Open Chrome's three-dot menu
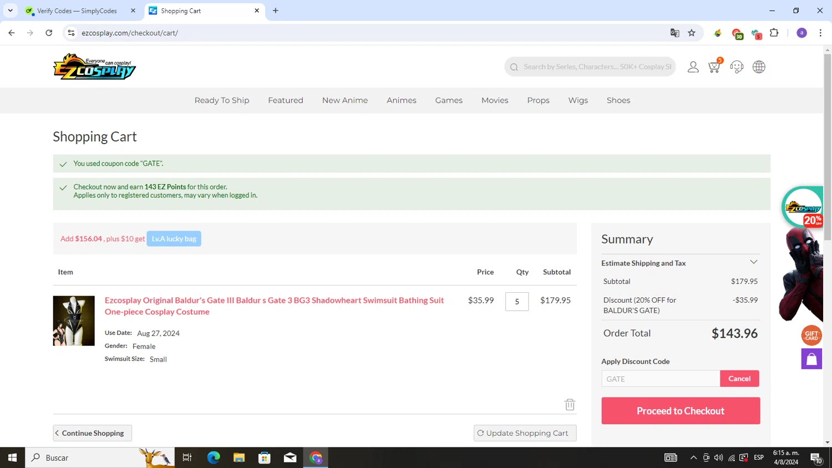The height and width of the screenshot is (468, 832). pyautogui.click(x=820, y=33)
